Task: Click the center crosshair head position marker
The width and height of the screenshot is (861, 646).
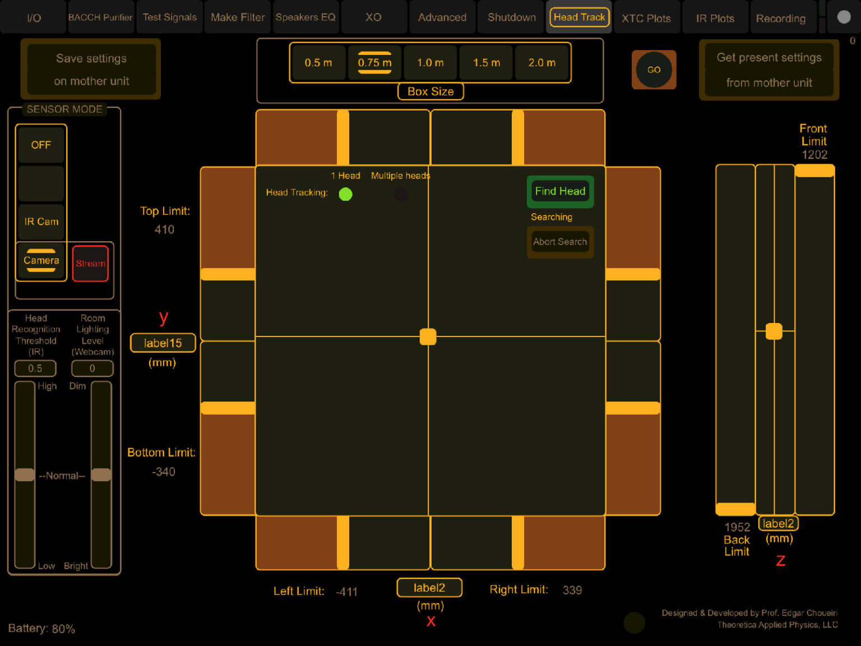Action: [428, 336]
